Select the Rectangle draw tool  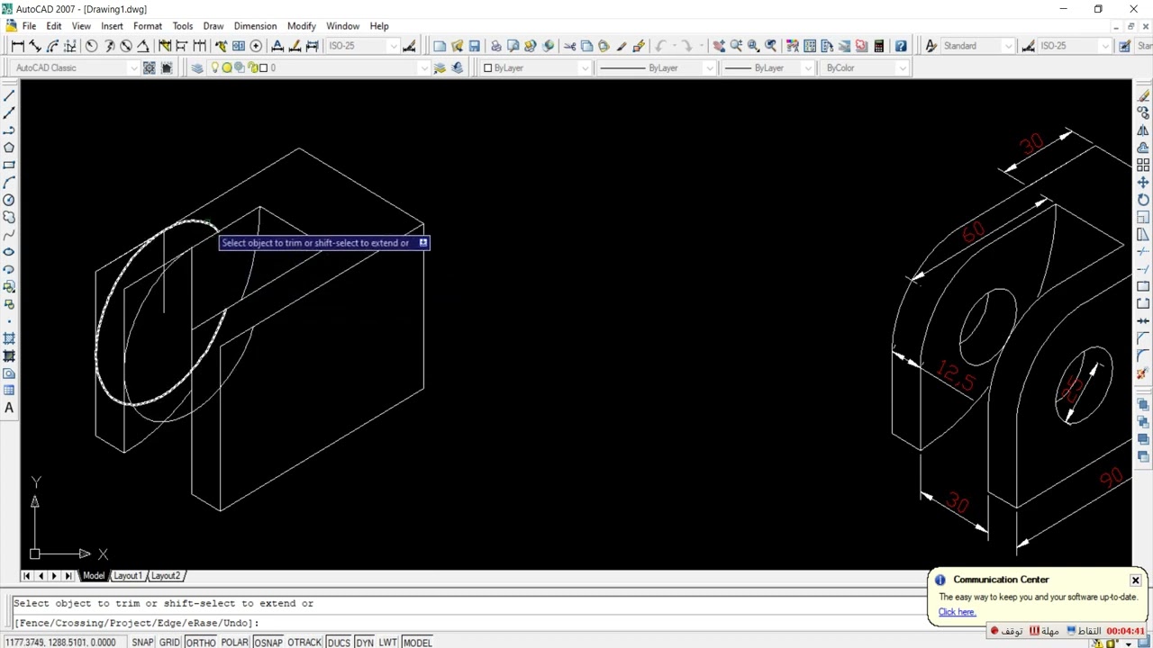coord(9,165)
